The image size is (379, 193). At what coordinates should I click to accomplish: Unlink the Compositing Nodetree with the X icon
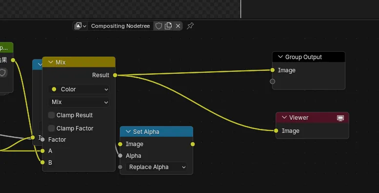point(178,26)
